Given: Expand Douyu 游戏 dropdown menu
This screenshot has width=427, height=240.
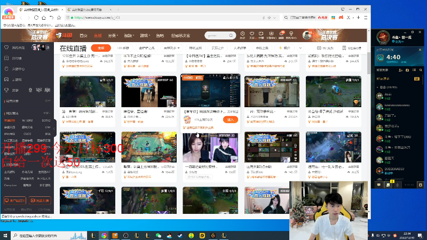Looking at the screenshot, I should coord(145,35).
